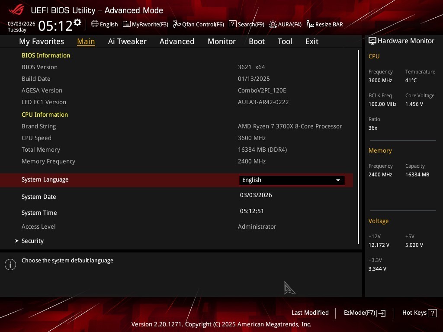Click the Hot Keys question mark box
The width and height of the screenshot is (443, 332).
tap(432, 313)
